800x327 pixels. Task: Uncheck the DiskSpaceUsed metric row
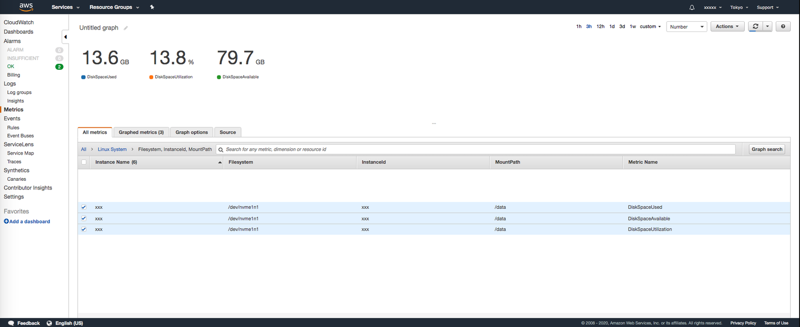point(84,207)
